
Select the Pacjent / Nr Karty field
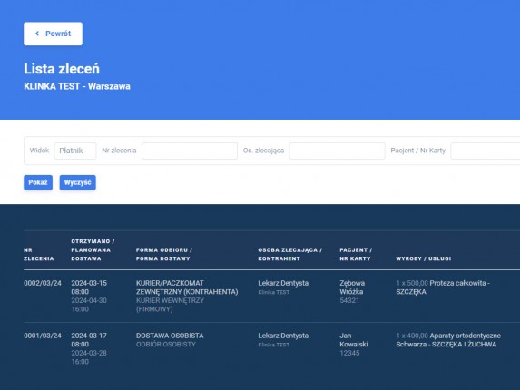coord(486,151)
